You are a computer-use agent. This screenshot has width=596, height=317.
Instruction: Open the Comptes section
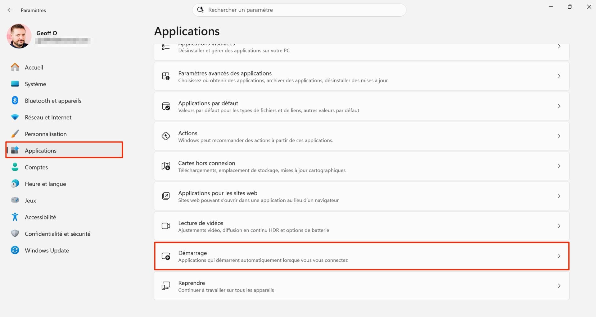coord(36,167)
